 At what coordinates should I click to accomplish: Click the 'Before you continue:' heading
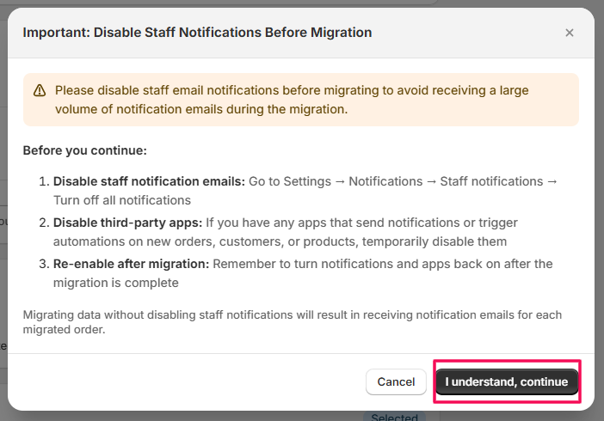click(x=85, y=150)
